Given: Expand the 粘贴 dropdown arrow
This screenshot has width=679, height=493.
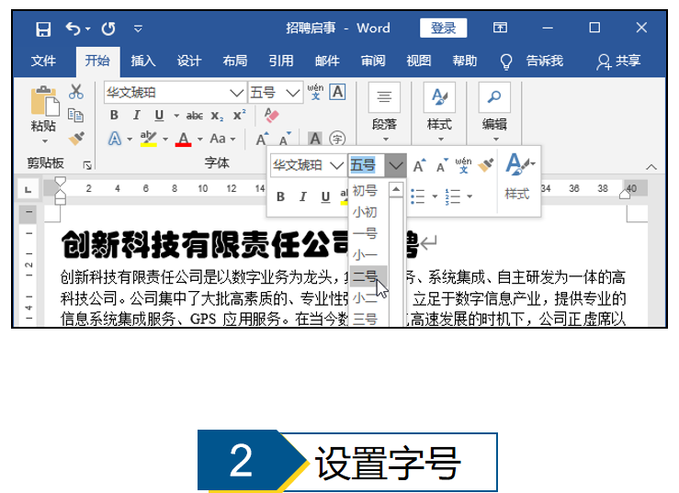Looking at the screenshot, I should point(45,141).
